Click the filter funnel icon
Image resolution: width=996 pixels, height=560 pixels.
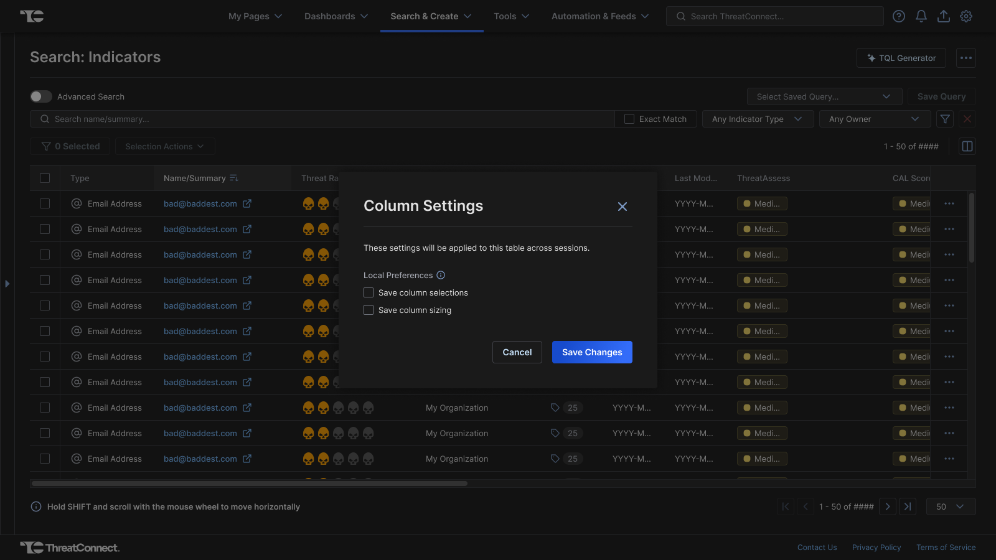coord(945,119)
